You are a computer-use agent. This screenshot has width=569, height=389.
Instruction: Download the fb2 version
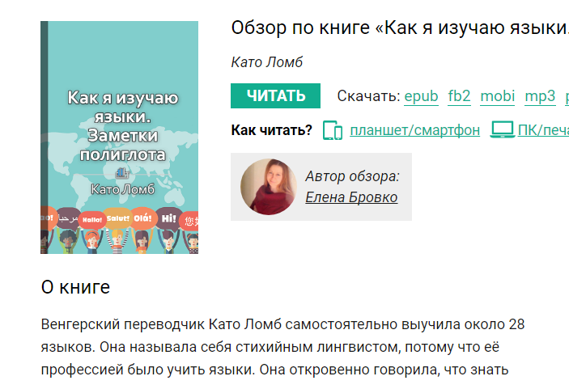click(459, 96)
